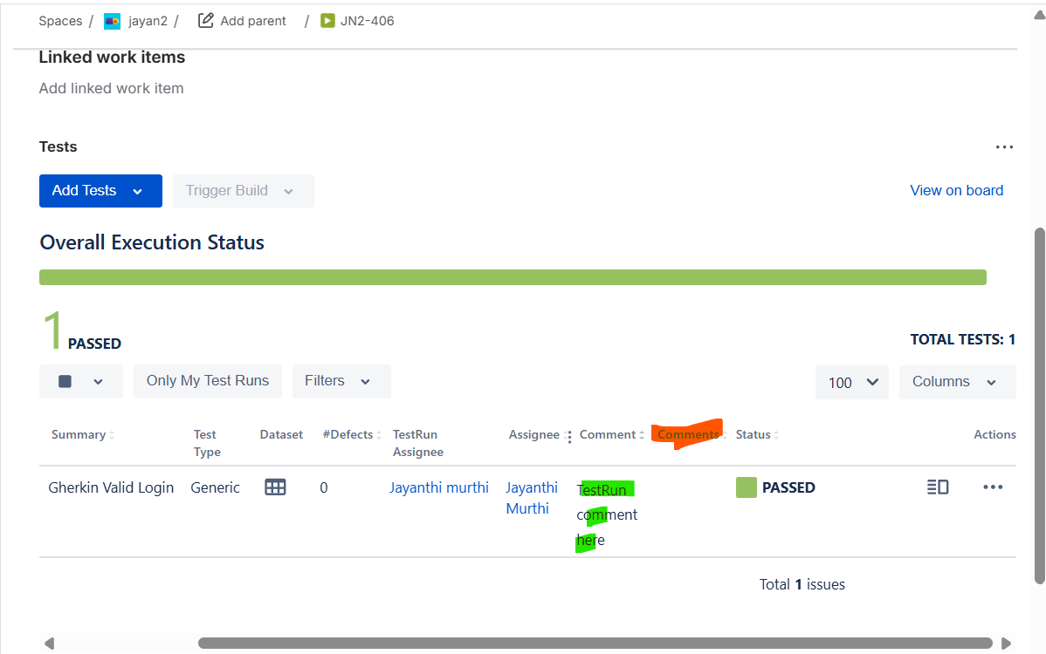Open the Tests section more options menu

(1004, 147)
